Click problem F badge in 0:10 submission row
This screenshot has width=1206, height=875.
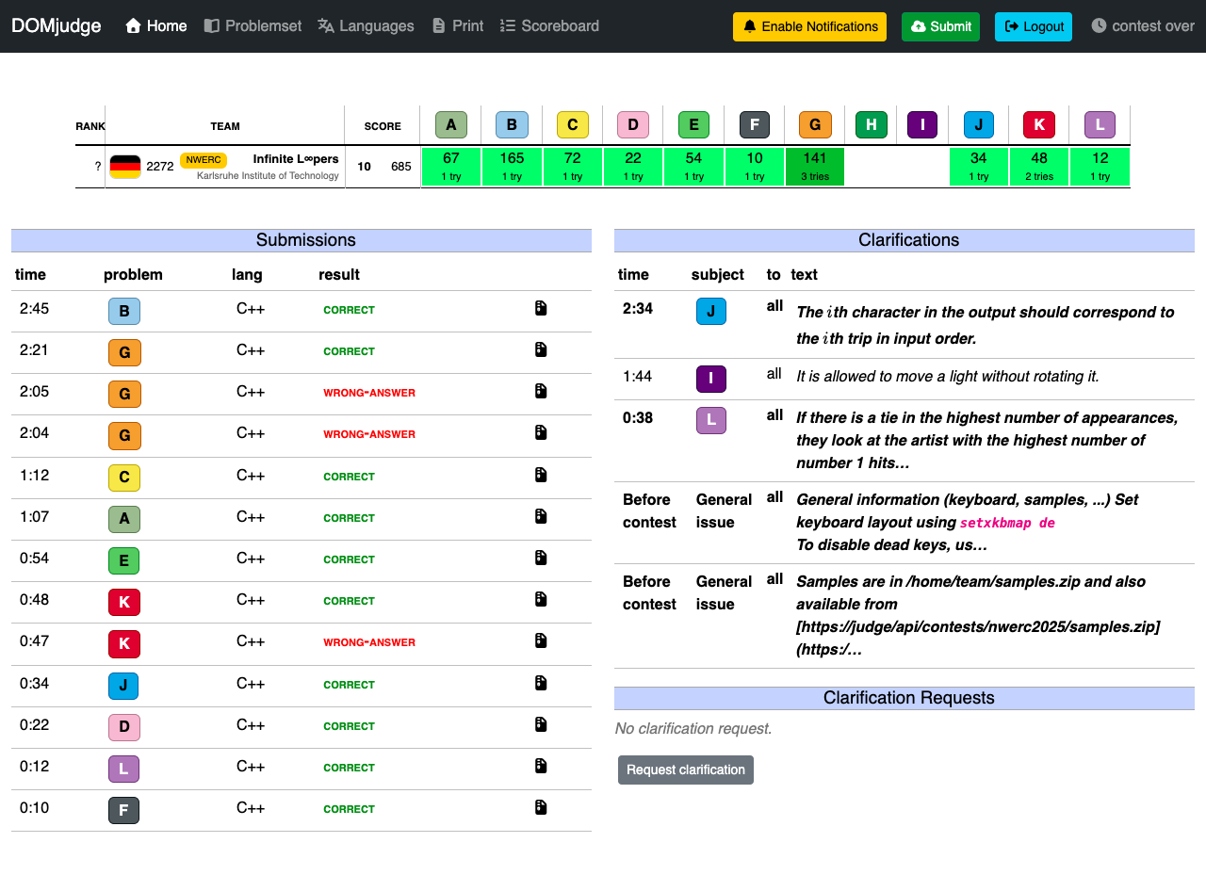pyautogui.click(x=123, y=810)
